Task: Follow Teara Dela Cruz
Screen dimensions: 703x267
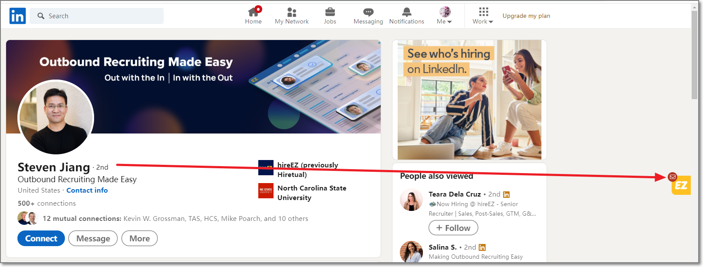Action: tap(453, 228)
